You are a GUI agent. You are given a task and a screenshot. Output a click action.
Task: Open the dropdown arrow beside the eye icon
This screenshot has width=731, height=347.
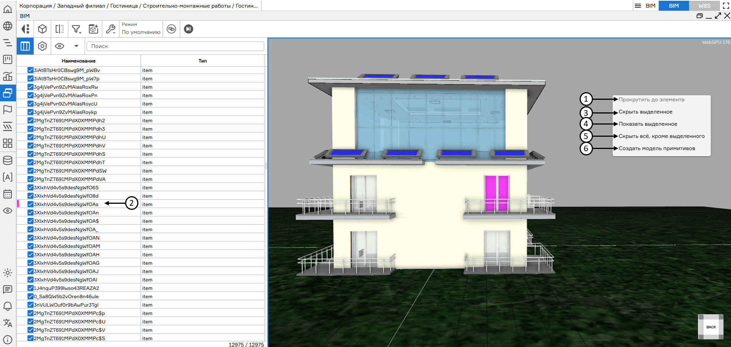click(76, 46)
